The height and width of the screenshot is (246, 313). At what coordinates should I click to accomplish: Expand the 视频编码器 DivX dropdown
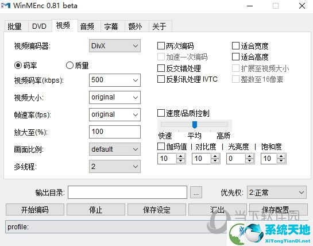point(115,46)
